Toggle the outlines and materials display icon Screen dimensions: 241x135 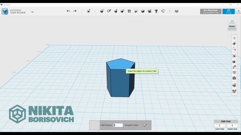coord(234,67)
